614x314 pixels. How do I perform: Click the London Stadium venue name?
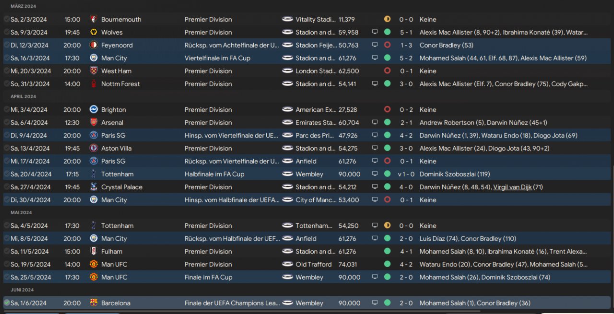[316, 71]
